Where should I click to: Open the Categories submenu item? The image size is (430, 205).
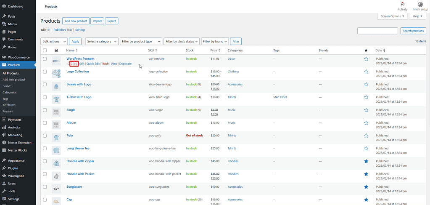(x=9, y=92)
